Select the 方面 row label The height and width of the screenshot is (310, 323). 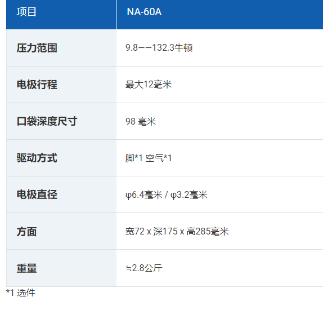pyautogui.click(x=27, y=231)
